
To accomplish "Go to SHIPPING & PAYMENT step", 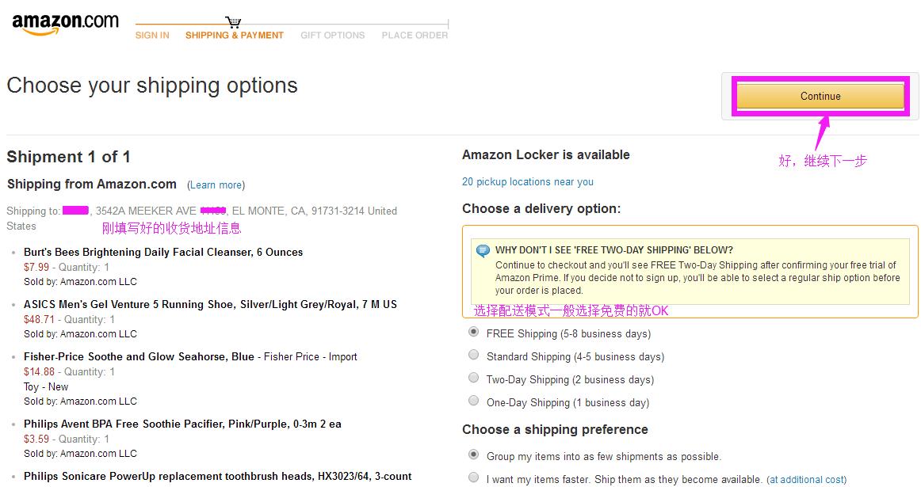I will point(235,36).
